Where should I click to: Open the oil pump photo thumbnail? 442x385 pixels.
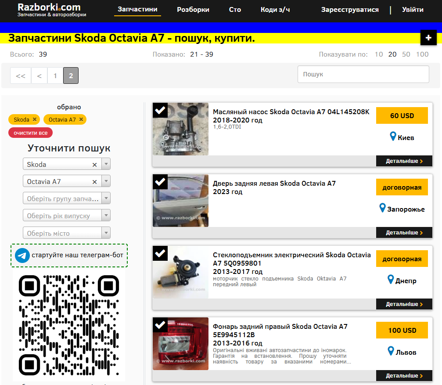181,129
